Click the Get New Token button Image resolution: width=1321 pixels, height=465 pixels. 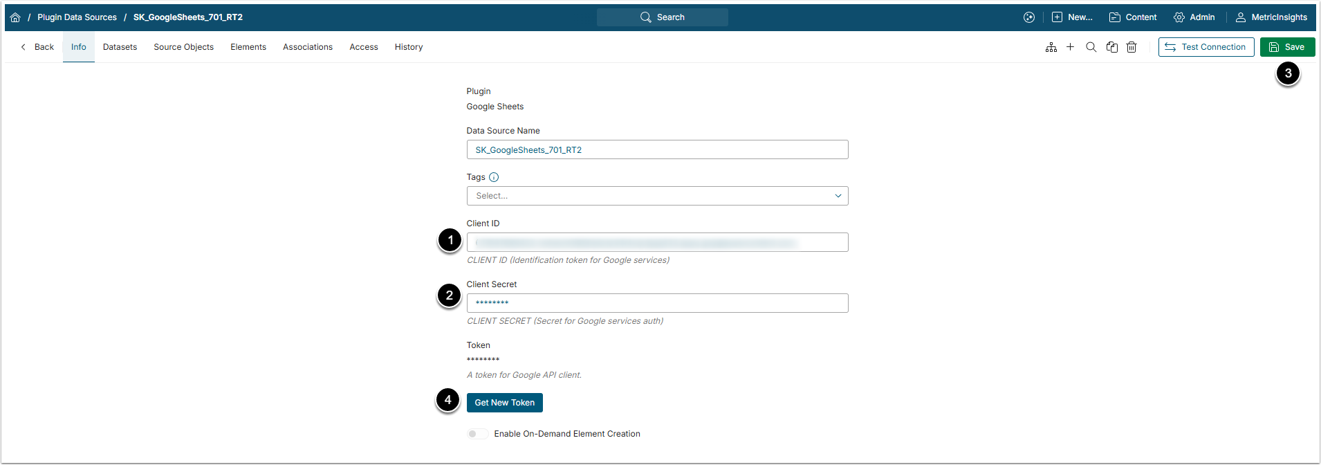tap(504, 403)
